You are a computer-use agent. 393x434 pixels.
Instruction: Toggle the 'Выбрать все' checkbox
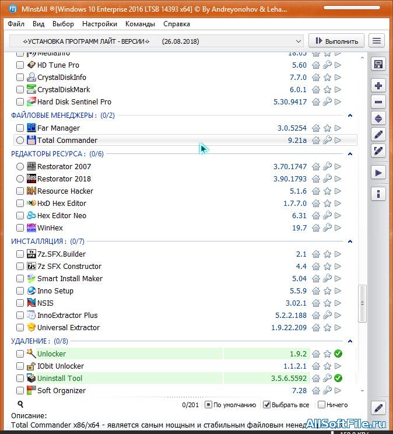266,405
